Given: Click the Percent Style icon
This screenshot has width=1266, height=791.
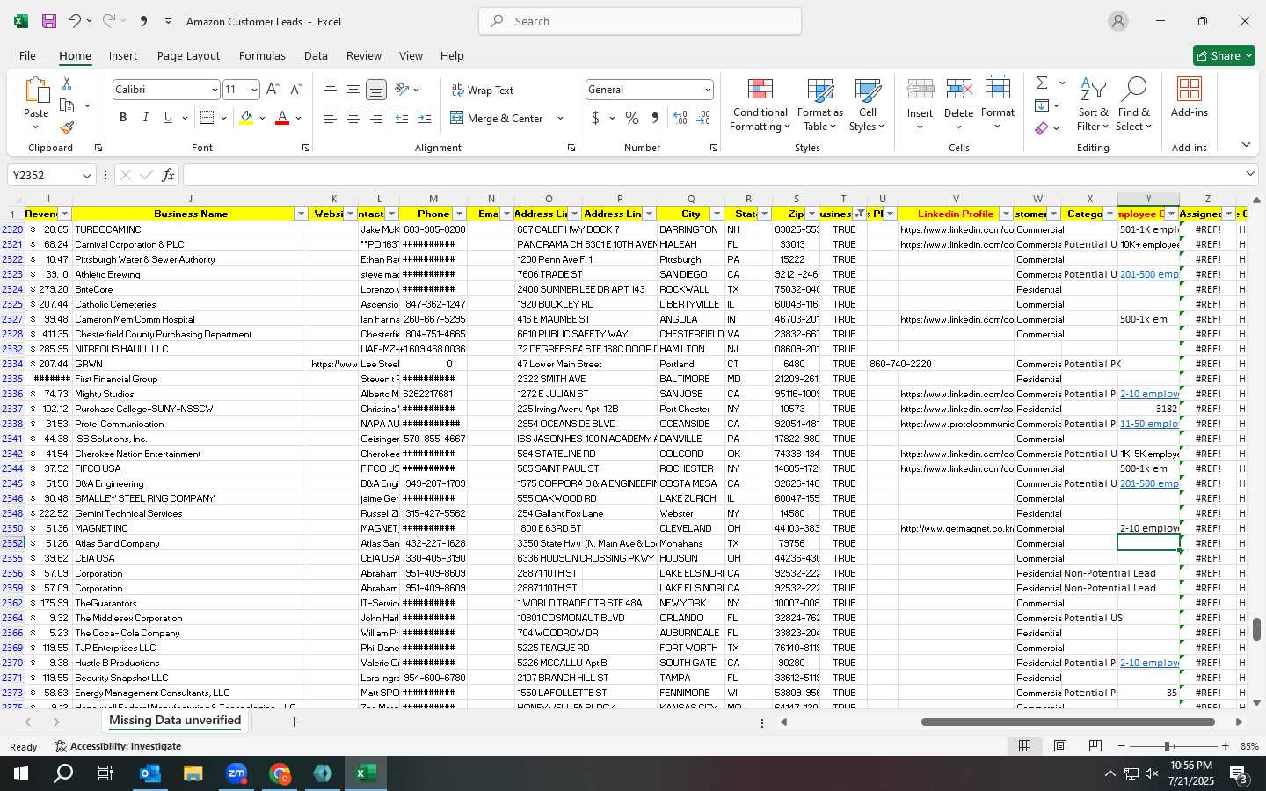Looking at the screenshot, I should pyautogui.click(x=632, y=118).
